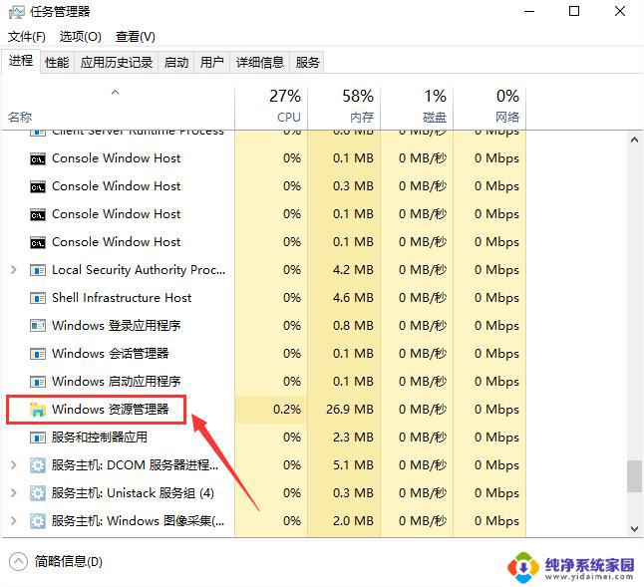
Task: Click the Shell Infrastructure Host process icon
Action: pyautogui.click(x=38, y=298)
